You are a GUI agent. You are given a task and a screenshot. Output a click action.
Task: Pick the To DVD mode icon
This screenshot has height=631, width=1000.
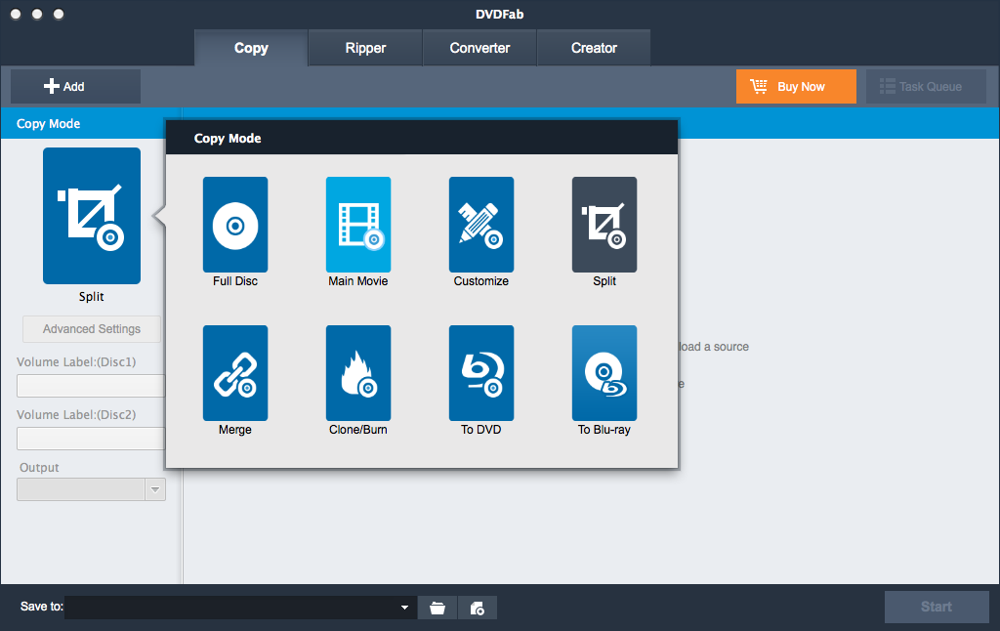481,373
